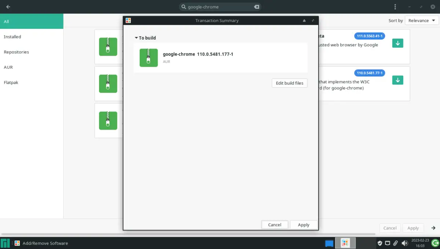The height and width of the screenshot is (249, 440).
Task: Click the resize button in the dialog title bar
Action: tap(313, 21)
